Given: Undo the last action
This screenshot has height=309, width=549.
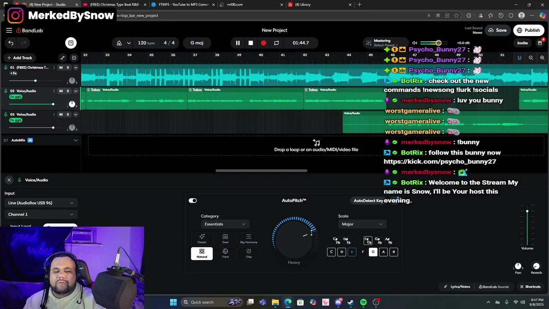Looking at the screenshot, I should [x=11, y=43].
